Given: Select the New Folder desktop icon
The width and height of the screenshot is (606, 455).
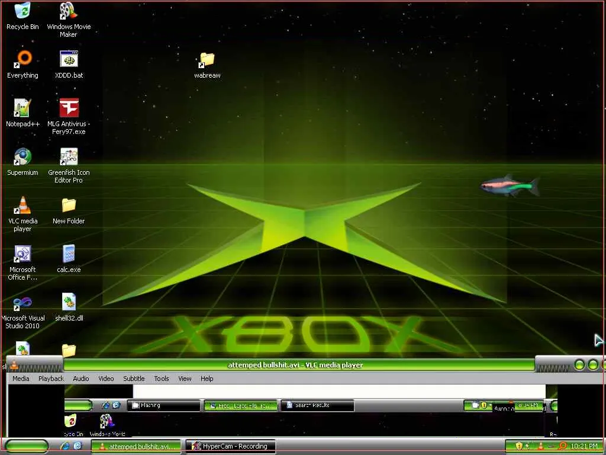Looking at the screenshot, I should (69, 210).
